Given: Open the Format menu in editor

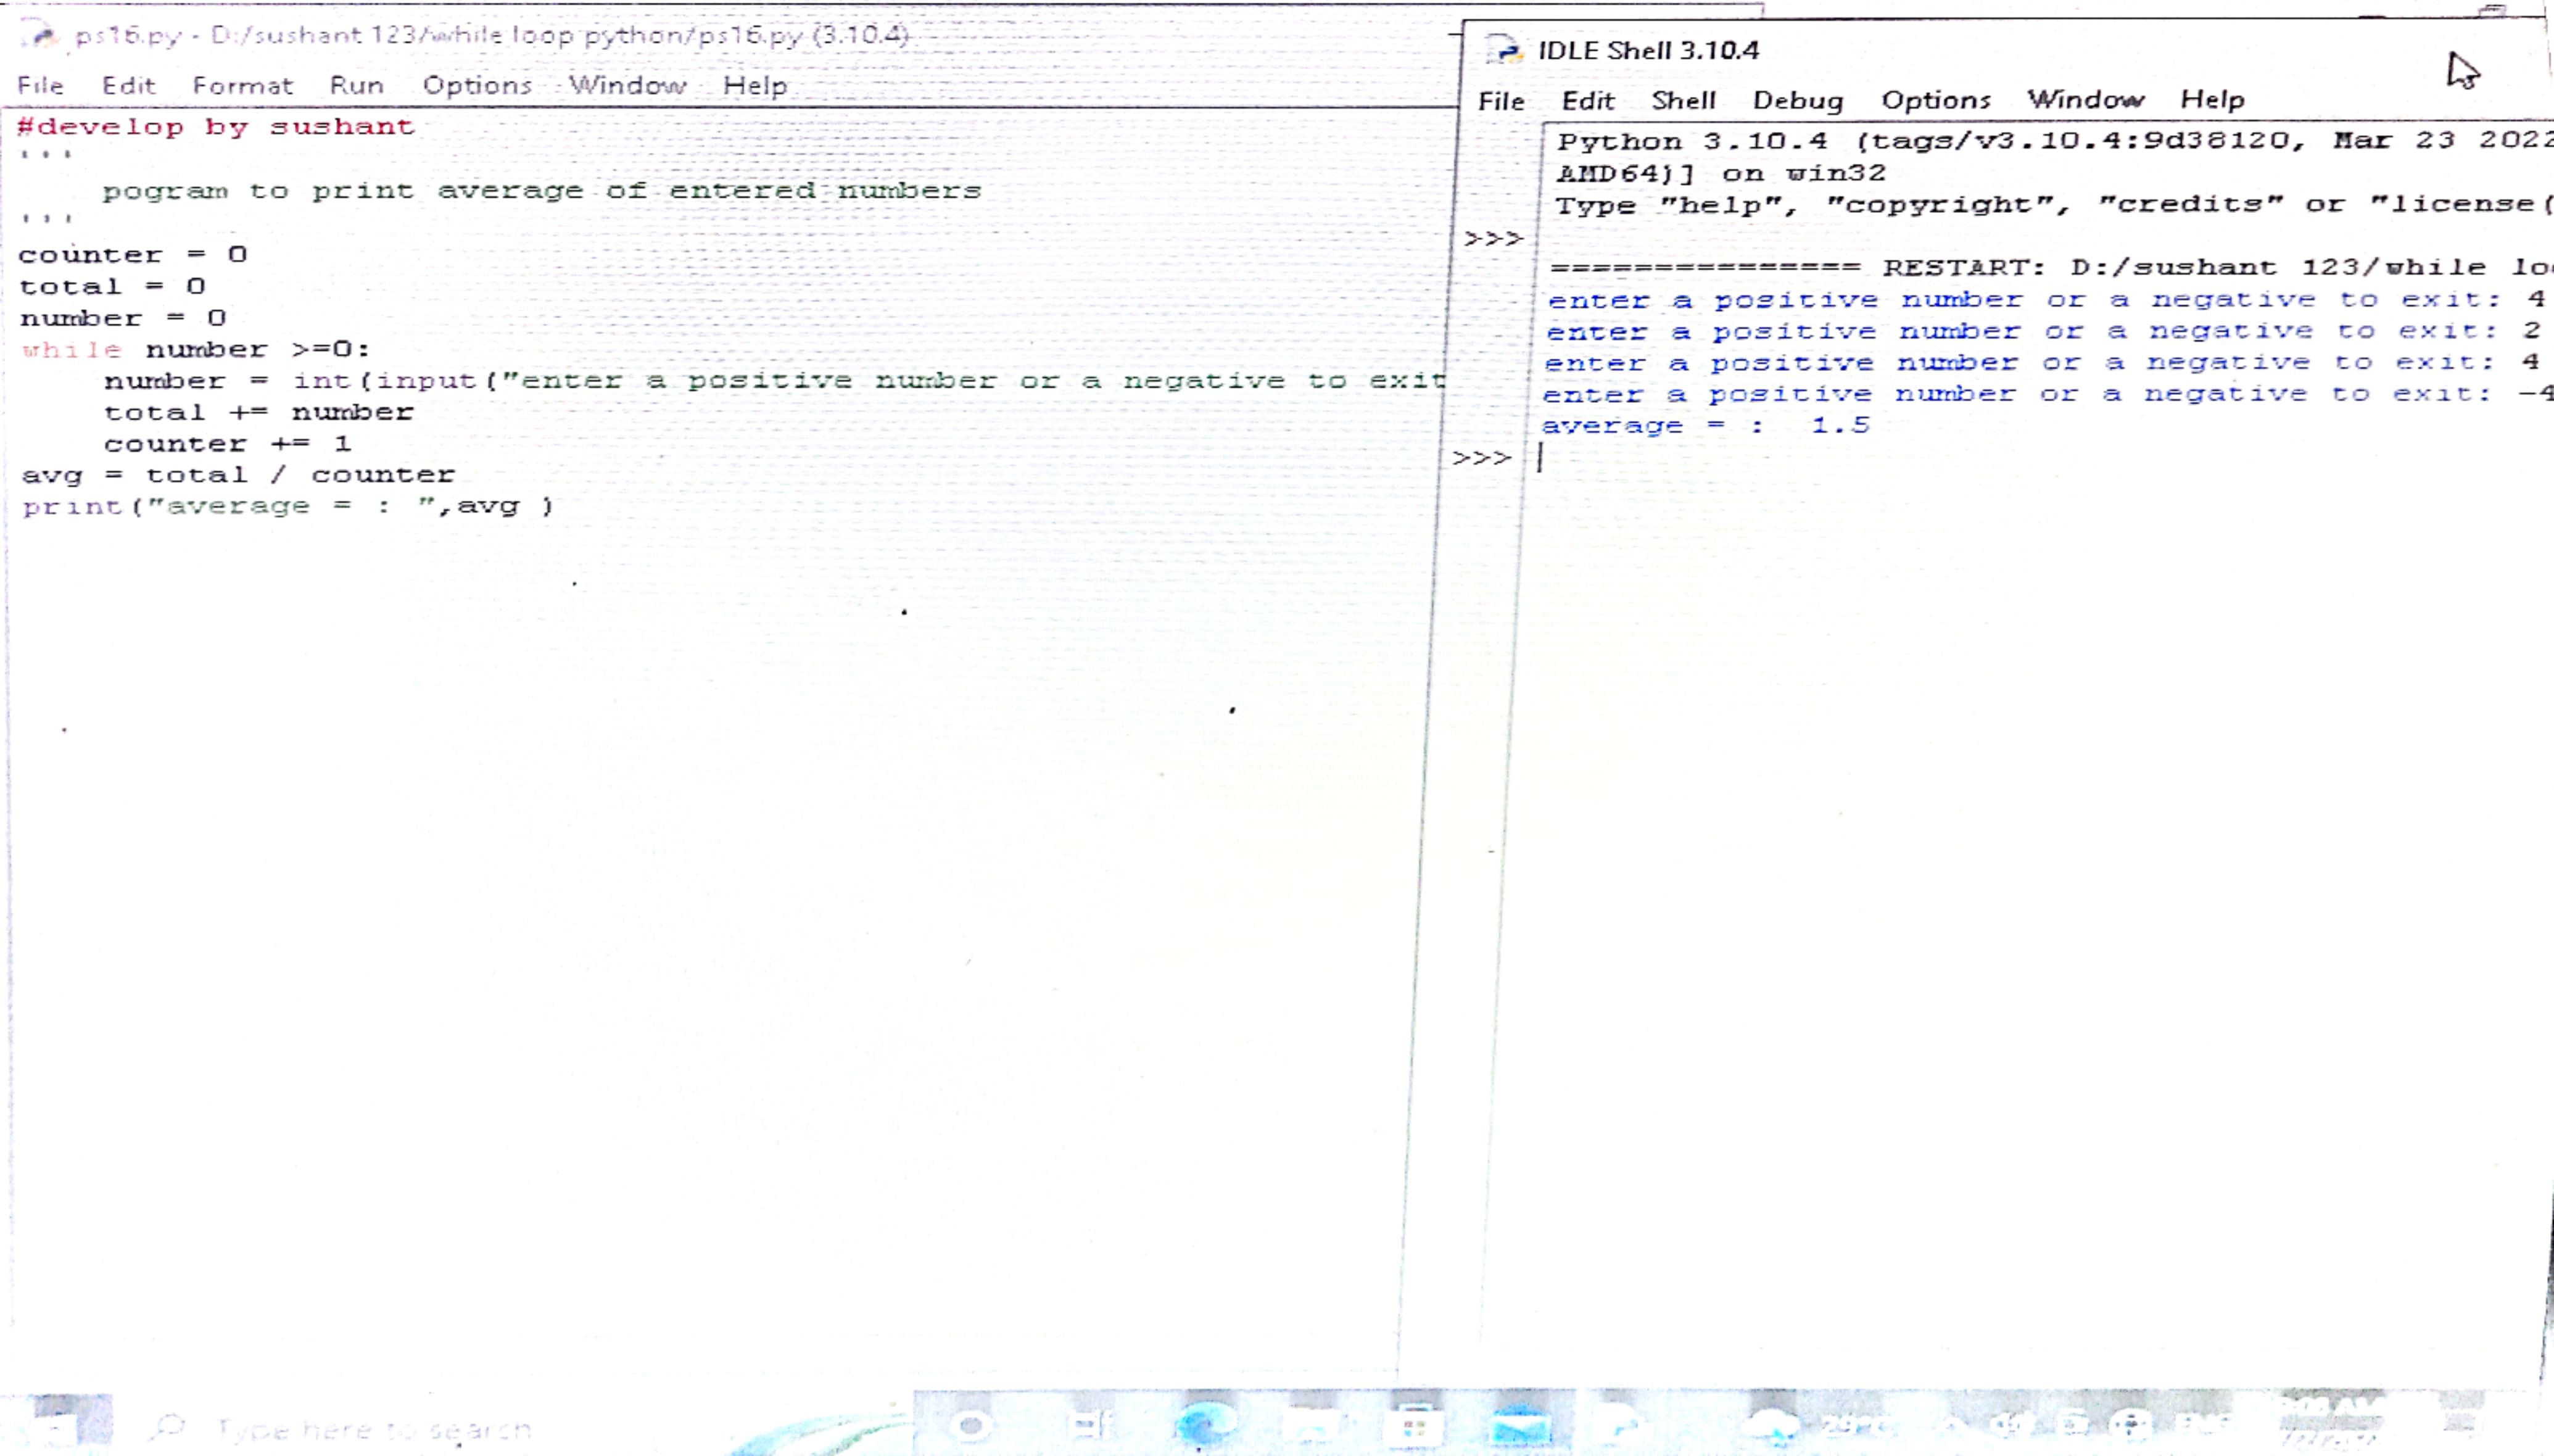Looking at the screenshot, I should tap(243, 86).
